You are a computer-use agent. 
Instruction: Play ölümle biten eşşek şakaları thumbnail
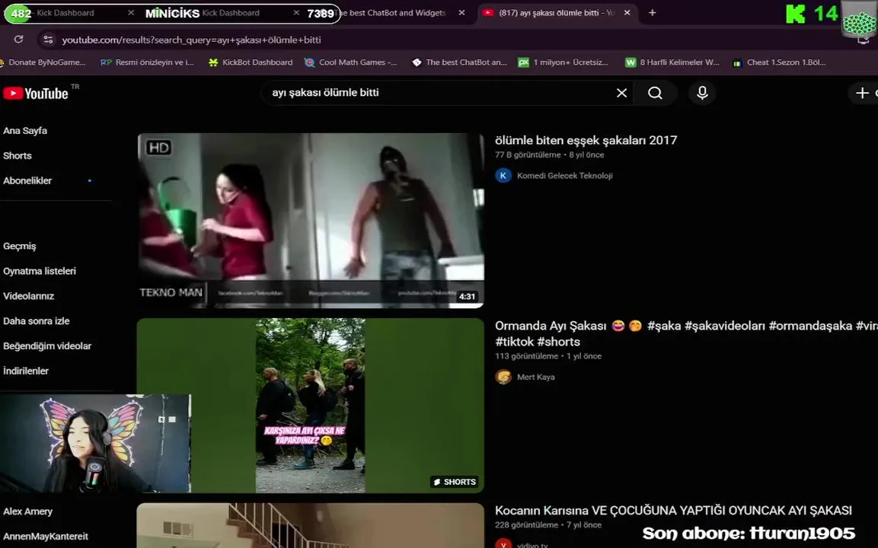(x=311, y=221)
